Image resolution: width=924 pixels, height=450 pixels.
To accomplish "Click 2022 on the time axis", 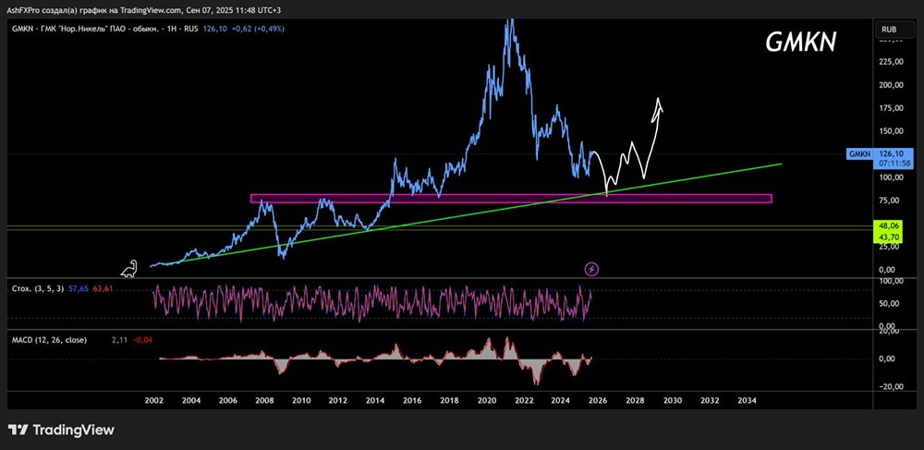I will [x=523, y=400].
